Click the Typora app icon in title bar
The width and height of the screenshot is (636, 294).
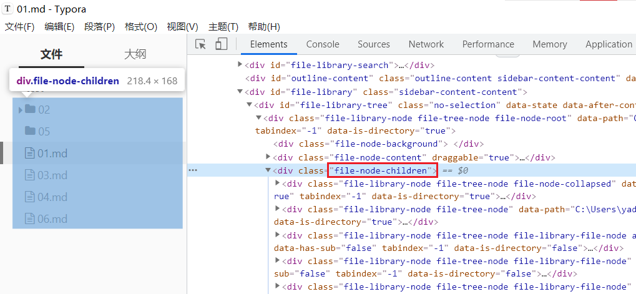(x=7, y=9)
